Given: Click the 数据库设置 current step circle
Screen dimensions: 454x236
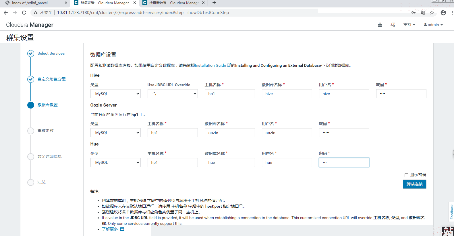Looking at the screenshot, I should click(x=31, y=105).
